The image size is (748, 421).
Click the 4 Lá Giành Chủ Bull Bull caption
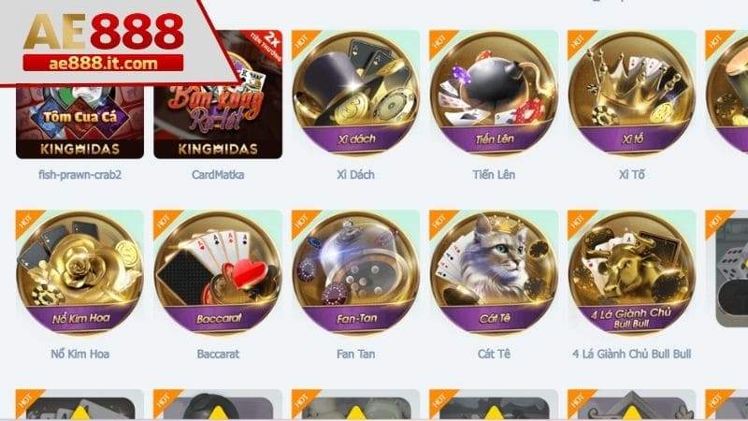pyautogui.click(x=632, y=355)
